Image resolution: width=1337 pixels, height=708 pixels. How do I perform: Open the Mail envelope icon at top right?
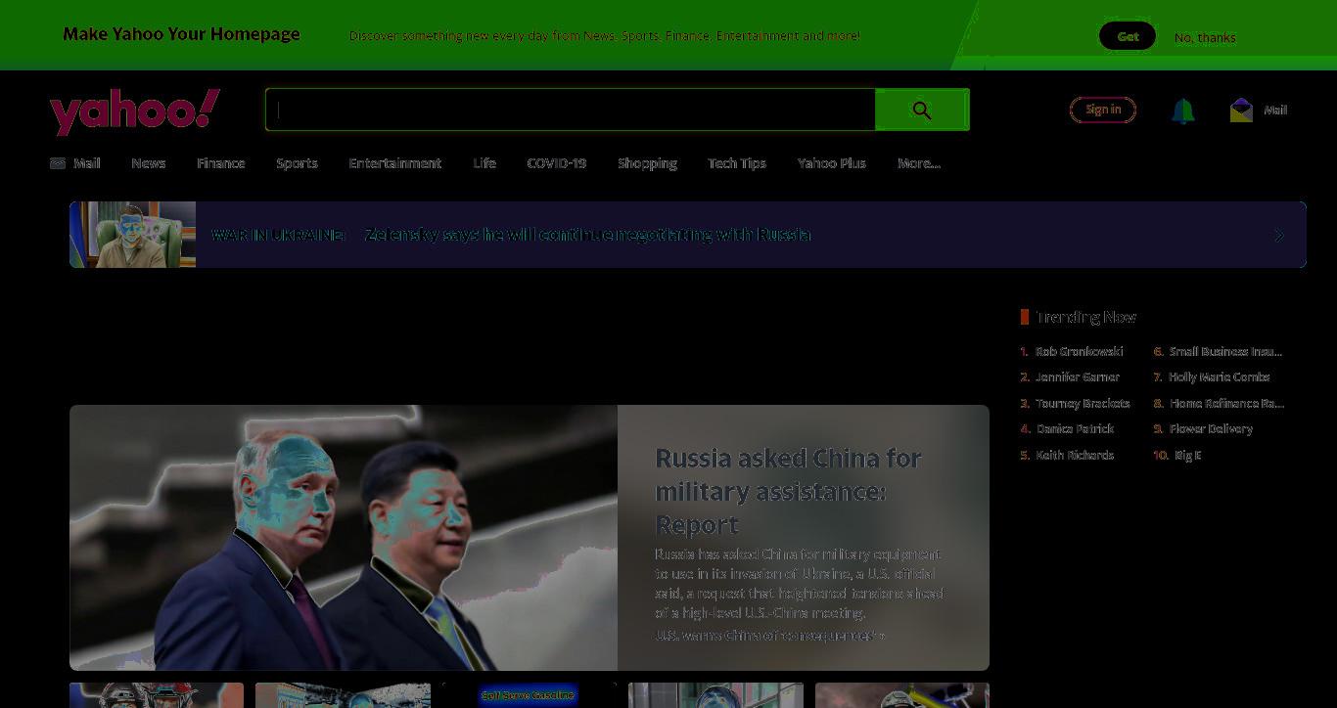coord(1241,110)
